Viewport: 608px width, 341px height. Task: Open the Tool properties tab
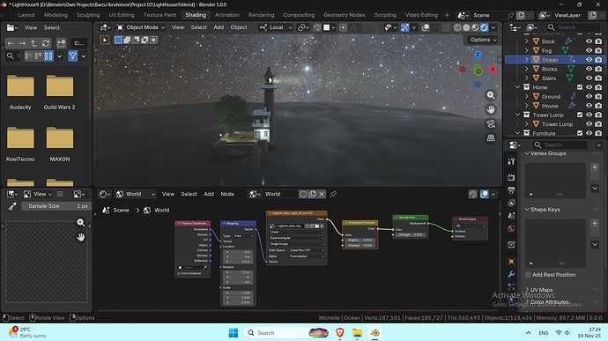tap(511, 161)
